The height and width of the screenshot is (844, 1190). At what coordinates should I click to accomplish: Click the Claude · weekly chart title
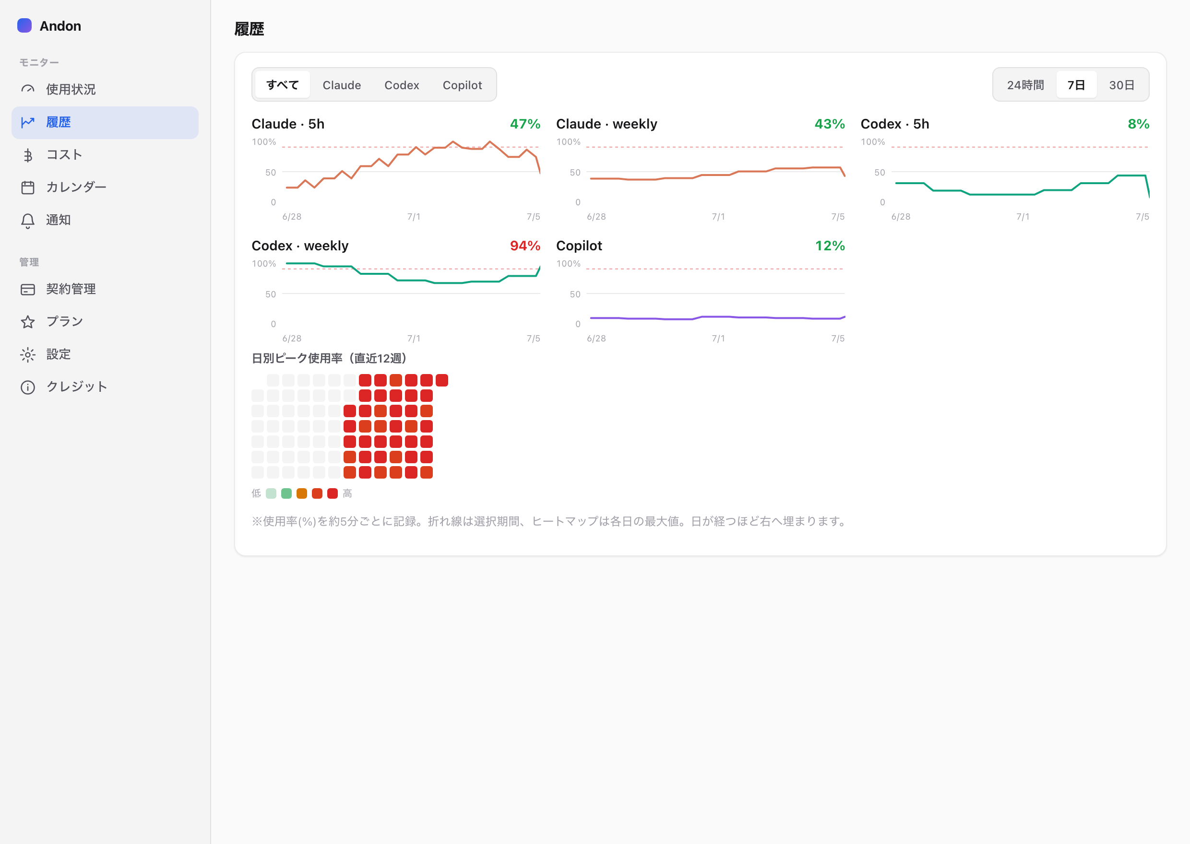coord(607,124)
